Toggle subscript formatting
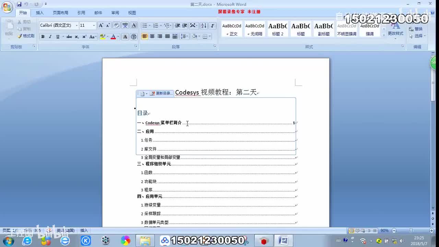439x247 pixels. click(x=76, y=37)
